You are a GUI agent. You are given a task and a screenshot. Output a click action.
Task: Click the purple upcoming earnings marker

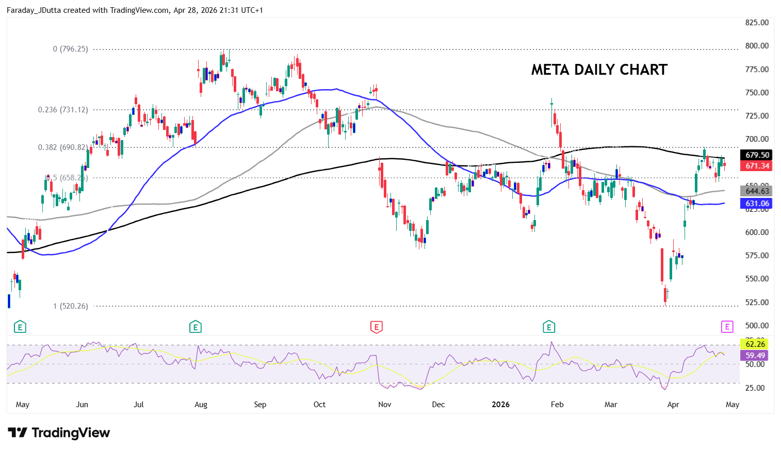click(x=727, y=327)
